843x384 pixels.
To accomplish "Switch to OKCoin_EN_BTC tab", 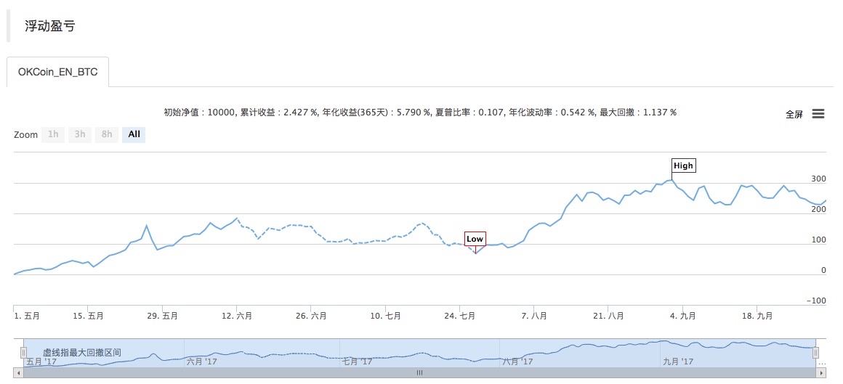I will [x=58, y=72].
